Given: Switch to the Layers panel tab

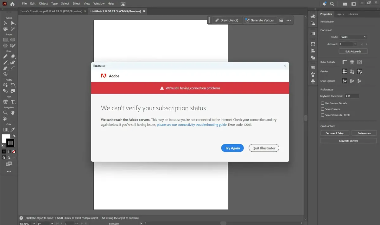Looking at the screenshot, I should click(x=340, y=14).
